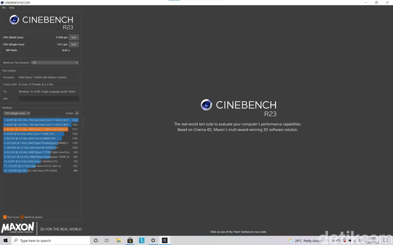Select ranking row Threadripper 1950X
Screen dimensions: 393x245
(x=41, y=157)
